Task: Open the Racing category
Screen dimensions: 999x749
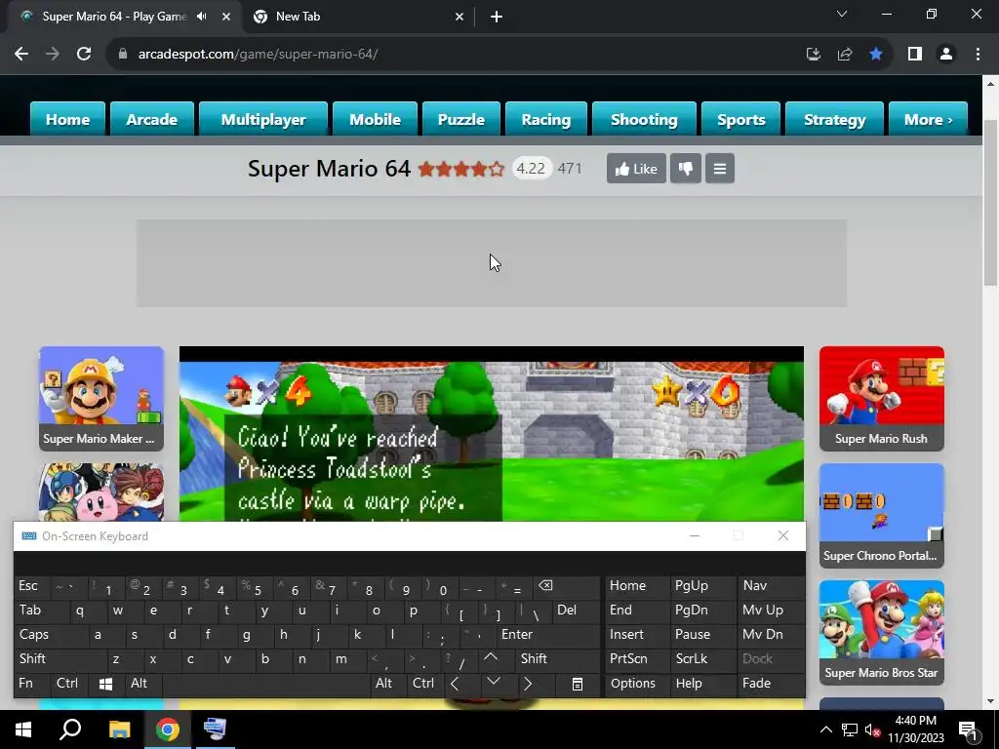Action: click(x=546, y=119)
